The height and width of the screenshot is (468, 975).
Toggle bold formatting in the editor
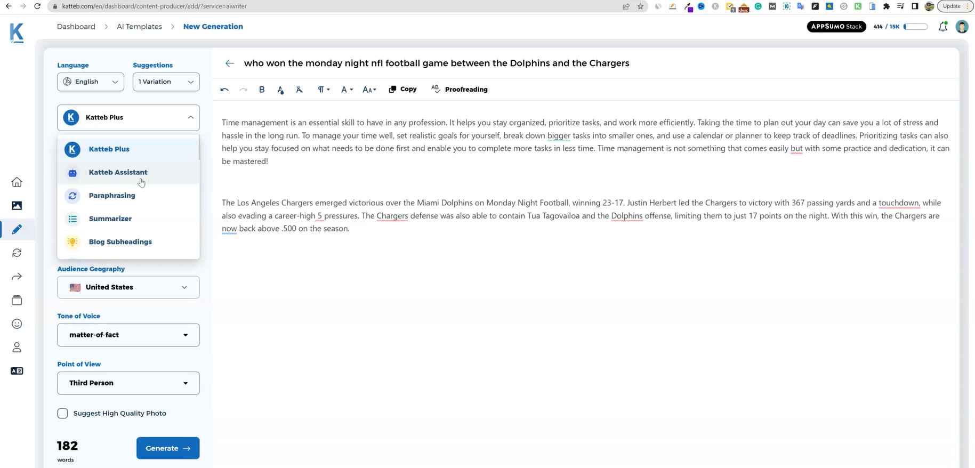262,90
